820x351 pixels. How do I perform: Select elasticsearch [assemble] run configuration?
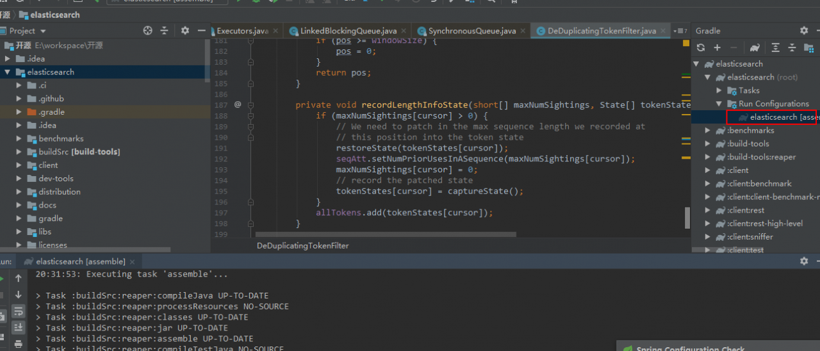click(778, 117)
